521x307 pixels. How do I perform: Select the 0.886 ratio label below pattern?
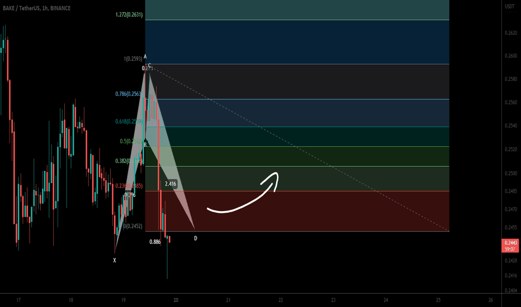pos(155,242)
